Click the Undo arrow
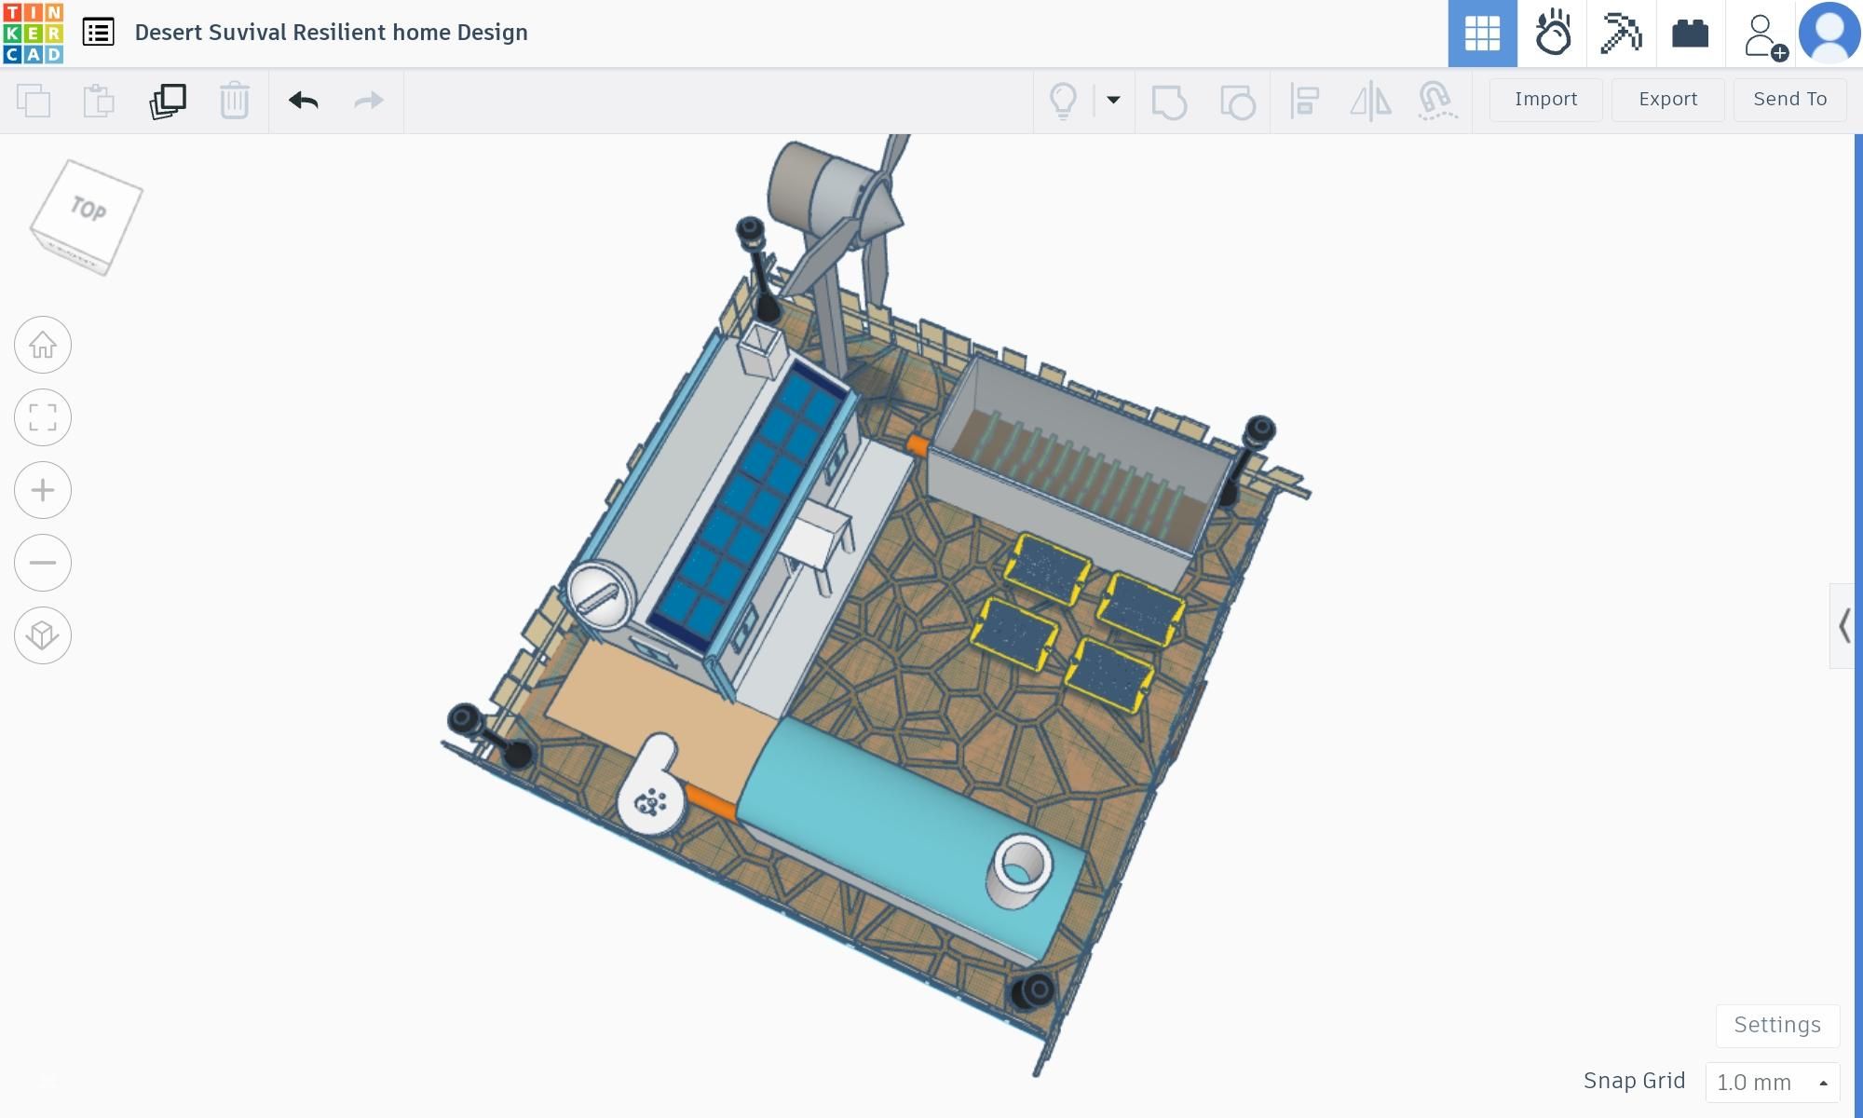1863x1118 pixels. pyautogui.click(x=304, y=101)
